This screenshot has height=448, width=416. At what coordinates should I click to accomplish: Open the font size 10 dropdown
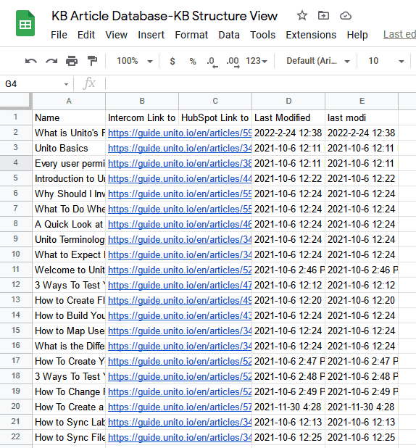coord(386,61)
